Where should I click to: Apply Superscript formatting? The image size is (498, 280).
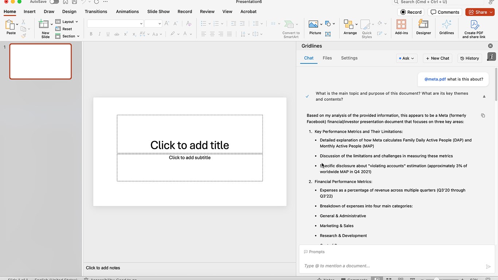(125, 34)
